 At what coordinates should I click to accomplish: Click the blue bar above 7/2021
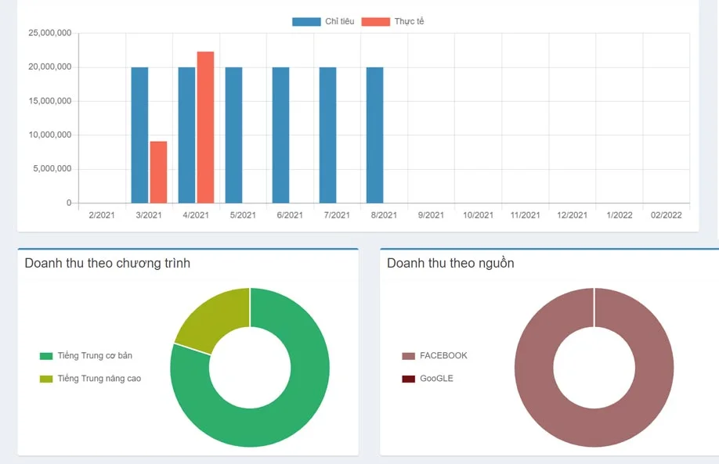coord(327,135)
